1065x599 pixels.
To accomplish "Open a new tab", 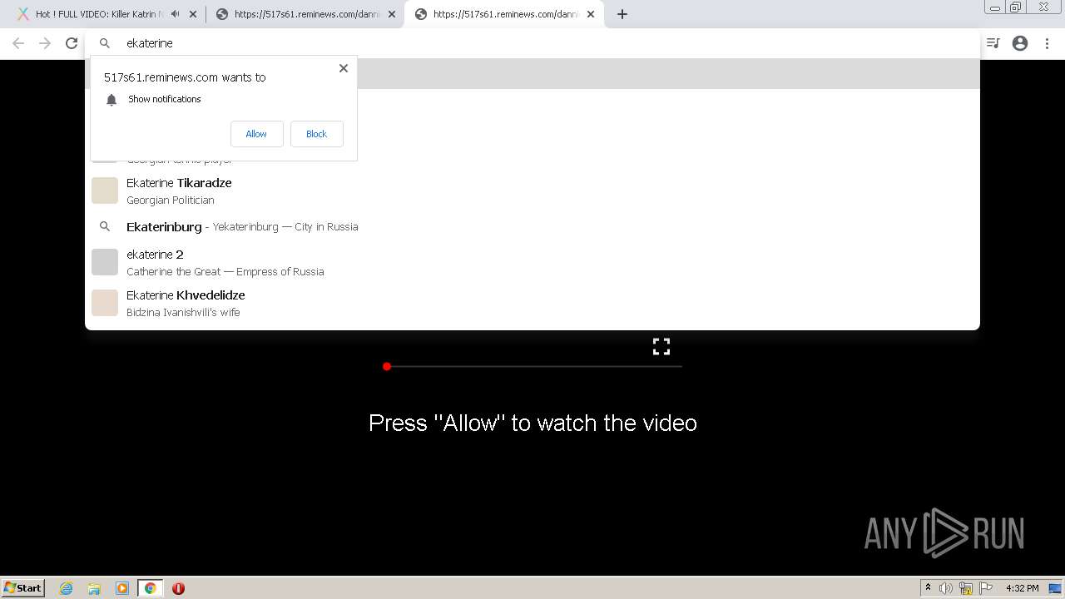I will [x=622, y=14].
